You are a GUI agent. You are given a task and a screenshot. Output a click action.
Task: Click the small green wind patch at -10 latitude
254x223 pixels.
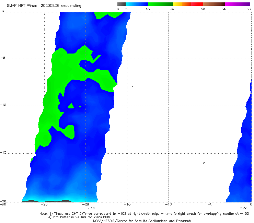[71, 106]
